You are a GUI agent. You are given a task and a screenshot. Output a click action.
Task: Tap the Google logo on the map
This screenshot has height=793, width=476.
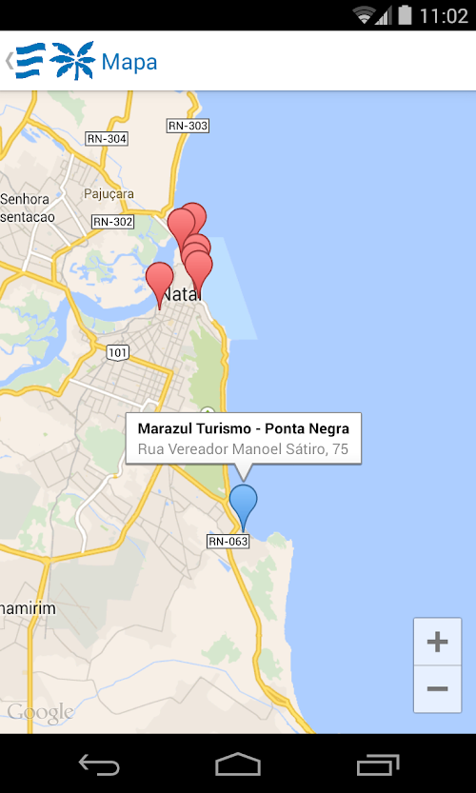tap(41, 712)
